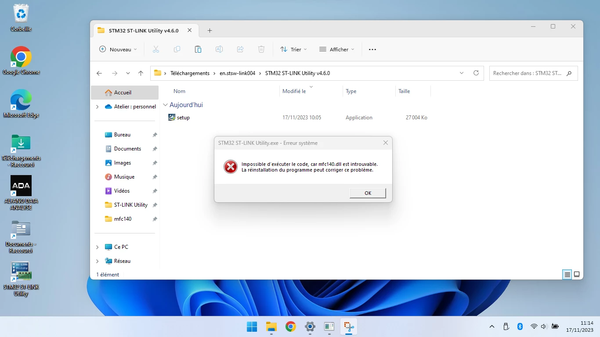The width and height of the screenshot is (600, 337).
Task: Click the Cut scissors icon in toolbar
Action: (155, 50)
